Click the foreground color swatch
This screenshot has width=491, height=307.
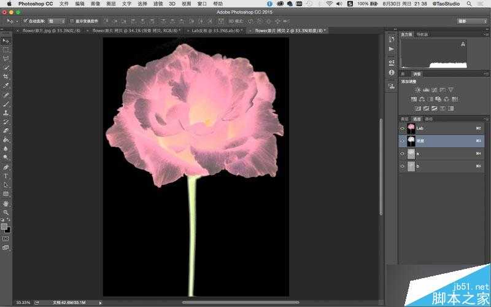(x=4, y=227)
